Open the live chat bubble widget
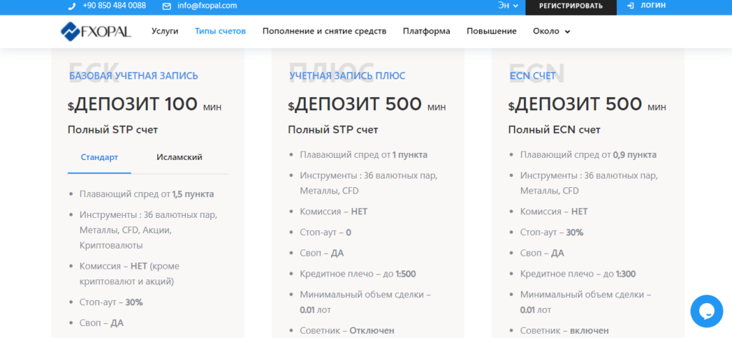732x338 pixels. click(x=706, y=311)
